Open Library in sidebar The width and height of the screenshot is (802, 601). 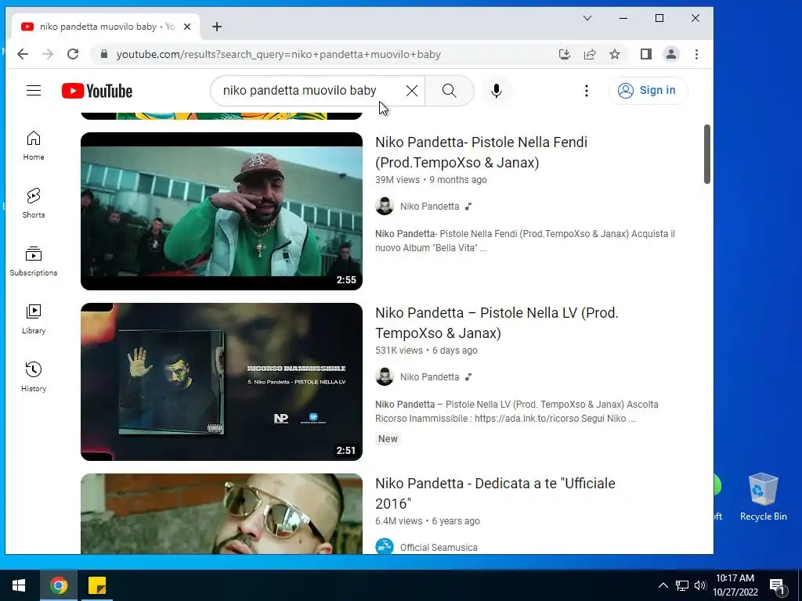pos(34,319)
